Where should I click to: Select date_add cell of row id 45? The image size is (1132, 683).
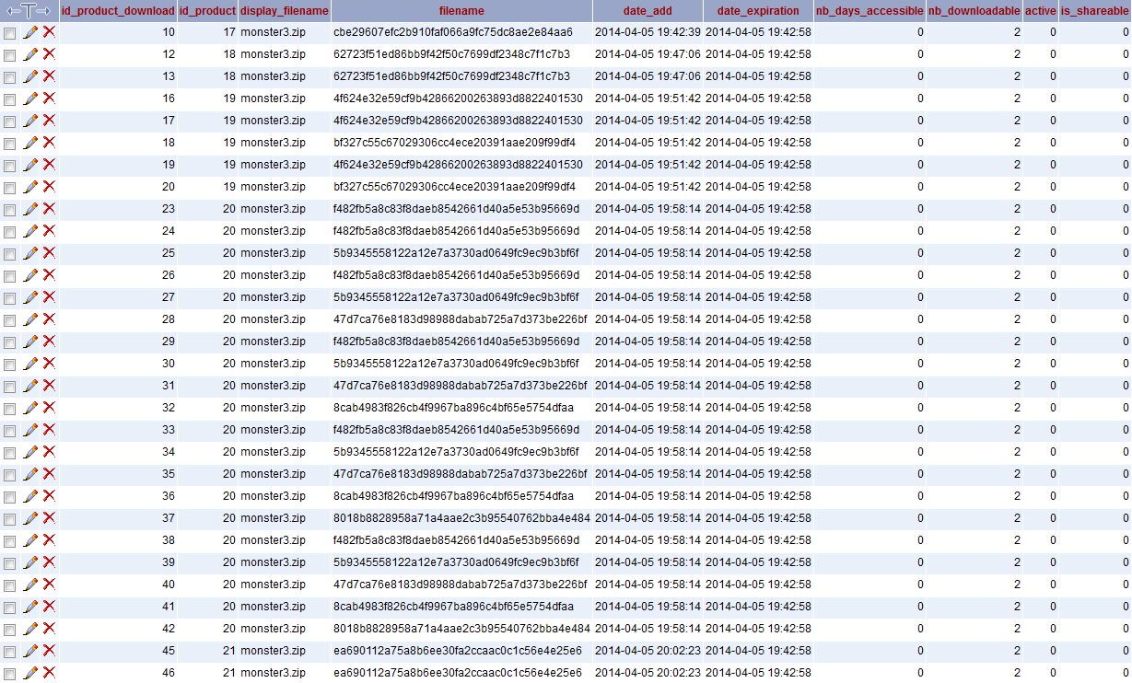coord(648,651)
